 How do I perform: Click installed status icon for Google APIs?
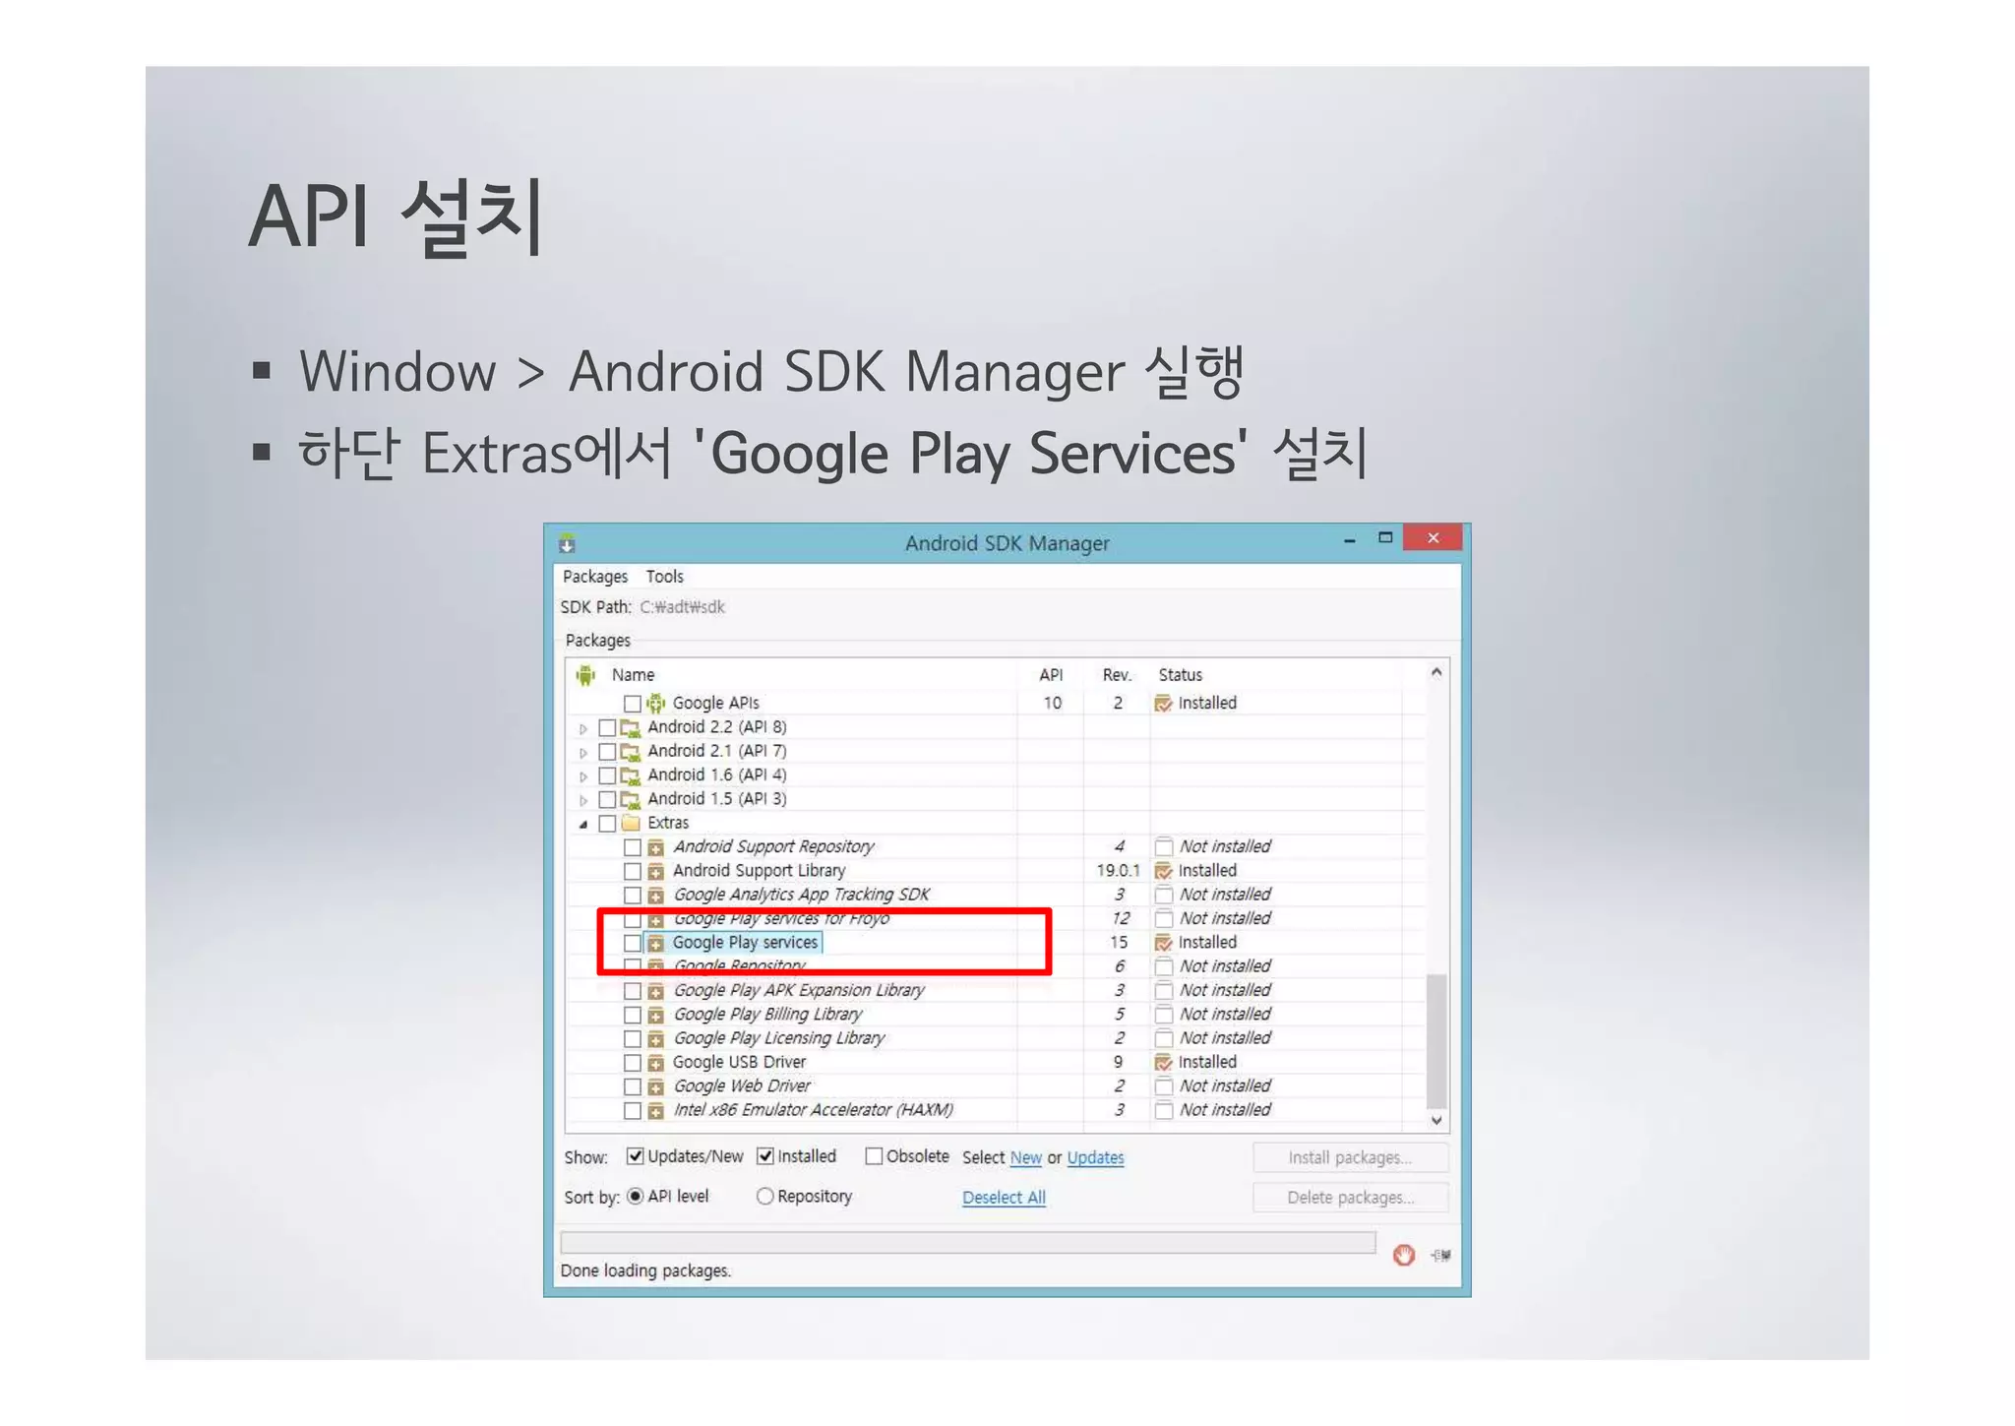coord(1163,704)
